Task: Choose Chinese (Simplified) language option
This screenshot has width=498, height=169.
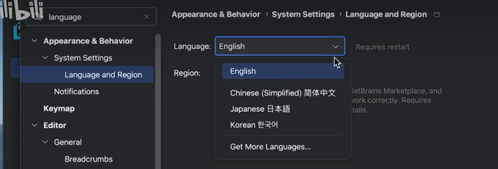Action: click(x=282, y=93)
